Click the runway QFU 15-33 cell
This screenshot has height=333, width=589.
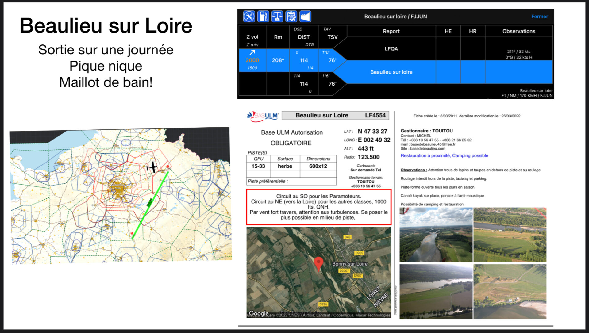258,166
